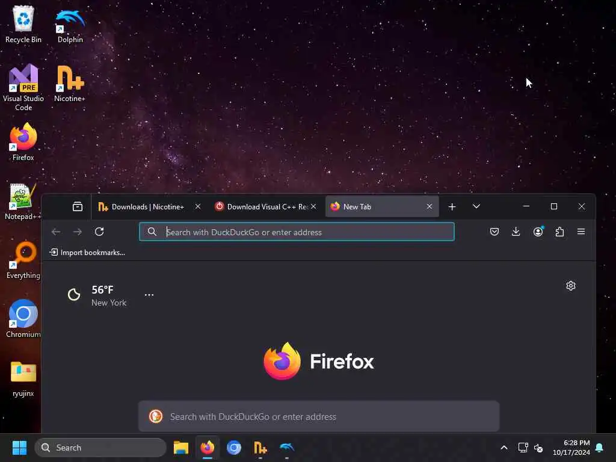Select the Firefox desktop shortcut
This screenshot has width=616, height=462.
pos(23,142)
